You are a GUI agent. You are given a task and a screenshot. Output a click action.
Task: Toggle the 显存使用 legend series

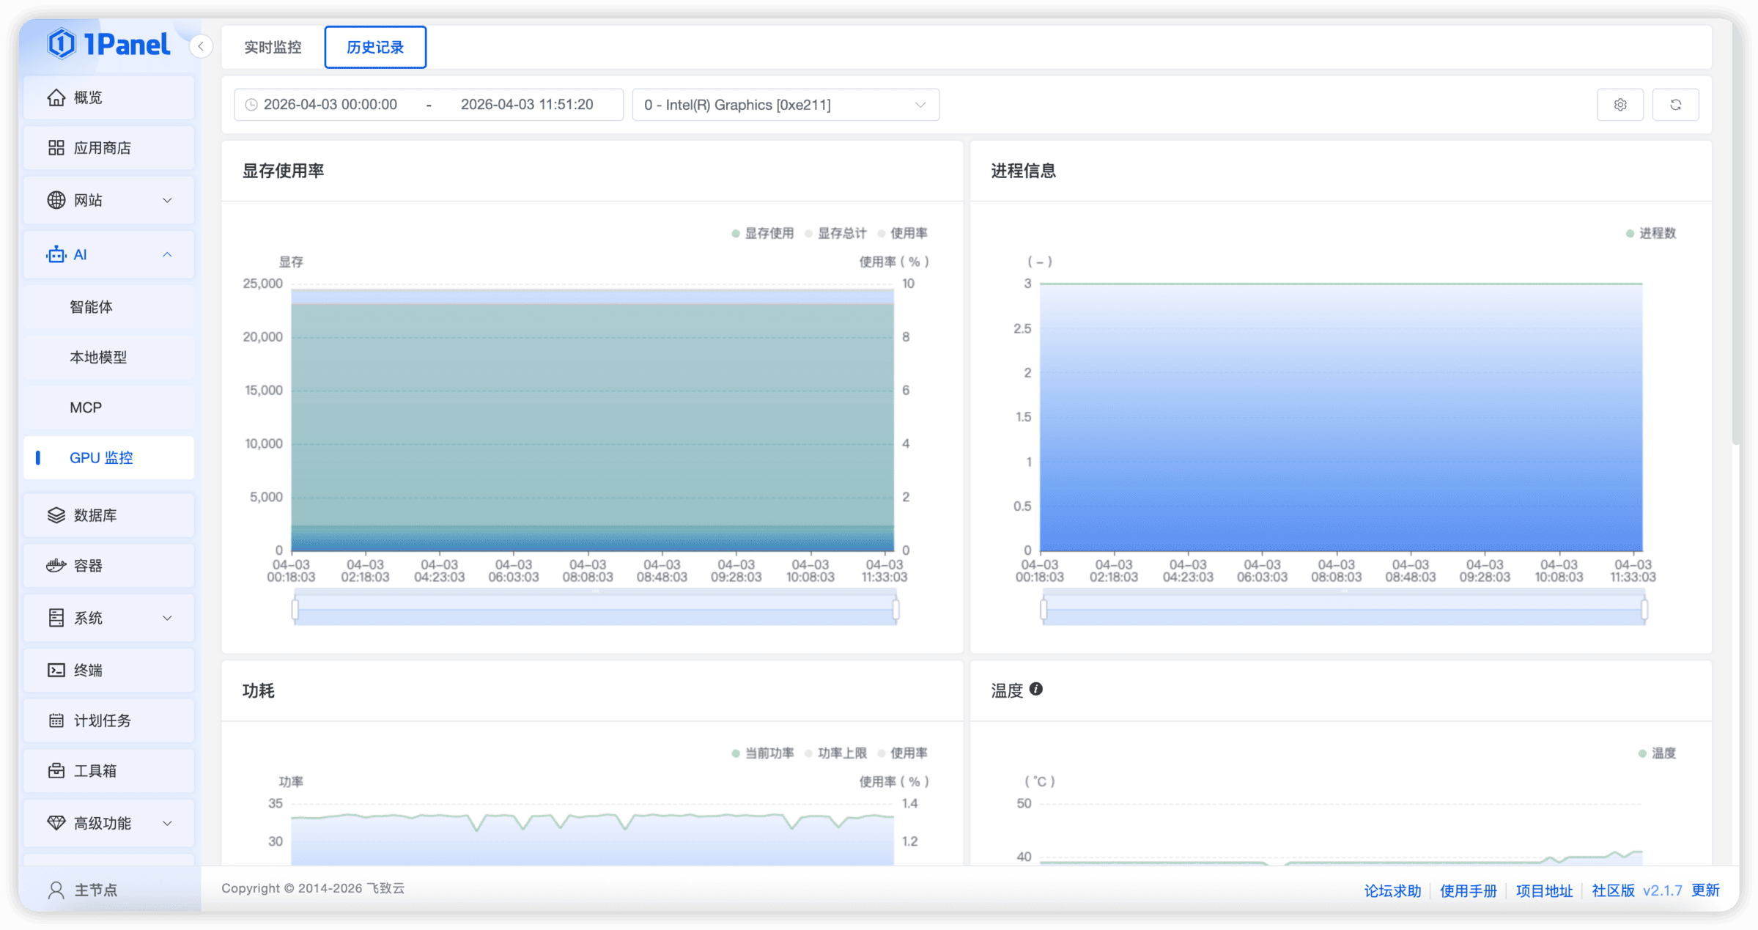[x=762, y=233]
